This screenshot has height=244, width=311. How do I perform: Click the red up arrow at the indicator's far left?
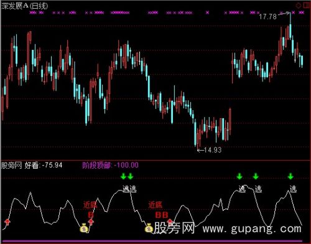(7, 222)
